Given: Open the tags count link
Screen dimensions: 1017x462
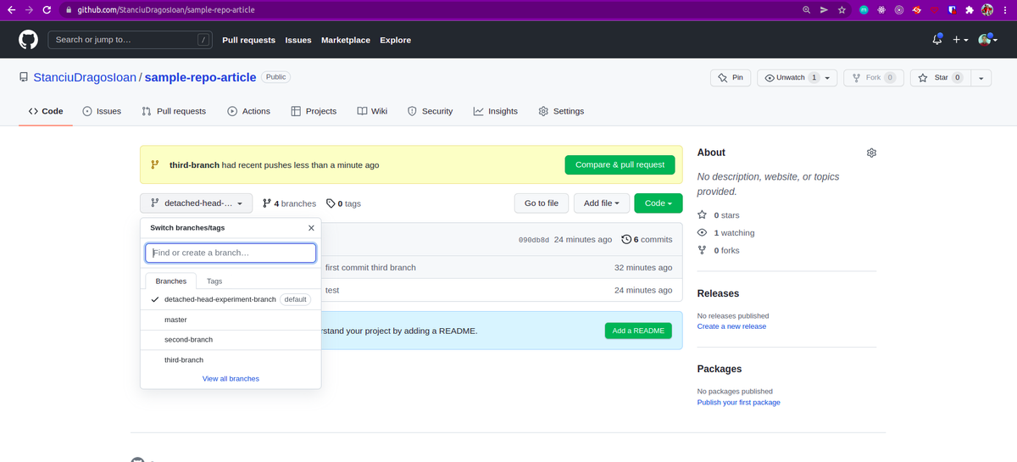Looking at the screenshot, I should coord(343,203).
